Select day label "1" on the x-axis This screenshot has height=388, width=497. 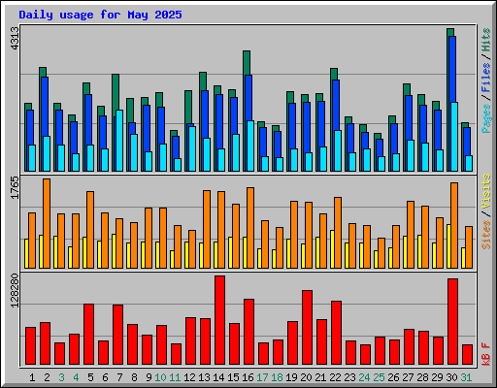[x=32, y=377]
